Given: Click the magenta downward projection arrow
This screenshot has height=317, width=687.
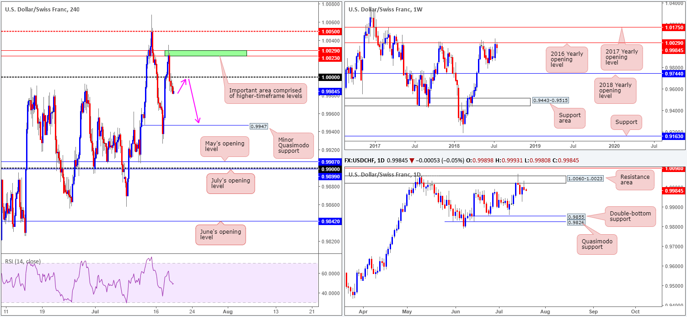Looking at the screenshot, I should (x=193, y=102).
